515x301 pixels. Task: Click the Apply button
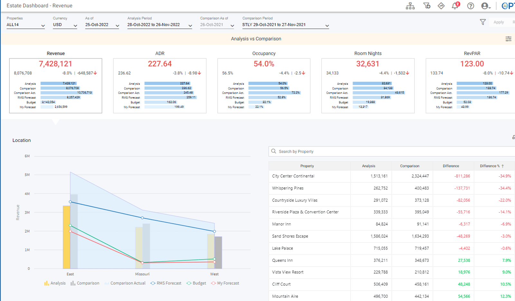click(499, 22)
